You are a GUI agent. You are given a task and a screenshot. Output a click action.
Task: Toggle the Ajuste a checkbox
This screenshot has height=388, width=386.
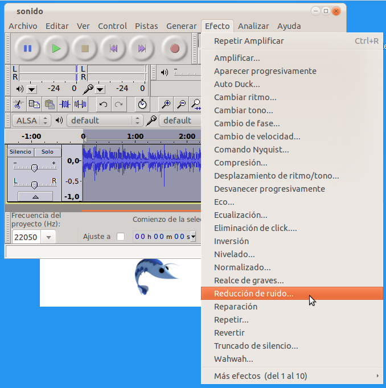(x=121, y=237)
